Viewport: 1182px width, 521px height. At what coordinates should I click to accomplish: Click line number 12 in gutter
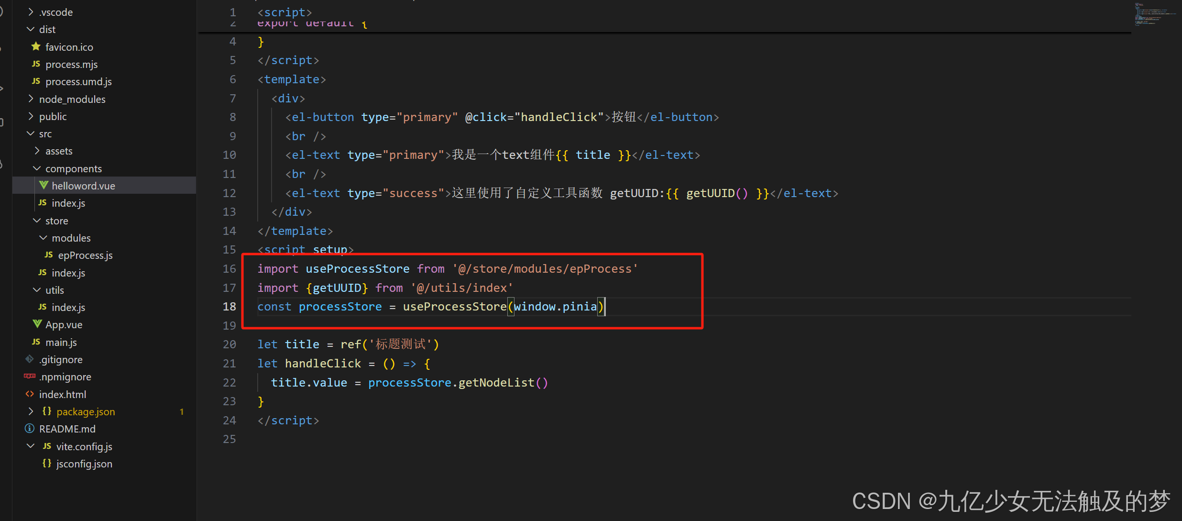pyautogui.click(x=230, y=193)
